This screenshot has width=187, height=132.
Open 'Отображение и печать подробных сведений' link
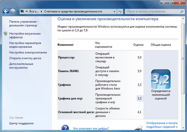162,125
